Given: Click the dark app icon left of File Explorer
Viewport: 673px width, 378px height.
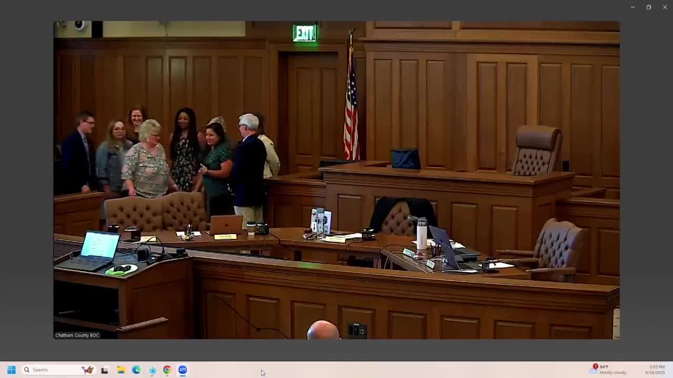Looking at the screenshot, I should (105, 369).
